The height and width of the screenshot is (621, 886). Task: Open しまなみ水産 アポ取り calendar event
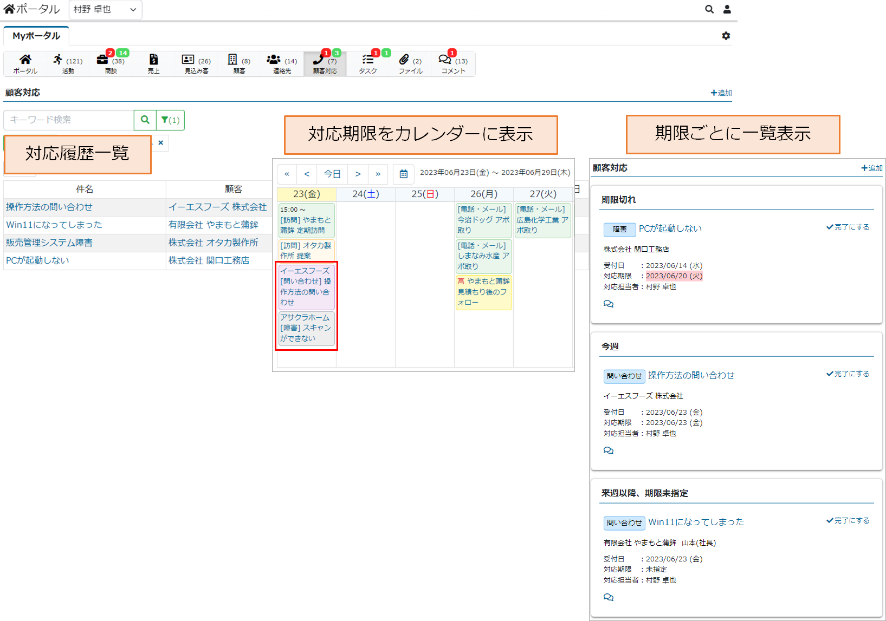pyautogui.click(x=484, y=256)
